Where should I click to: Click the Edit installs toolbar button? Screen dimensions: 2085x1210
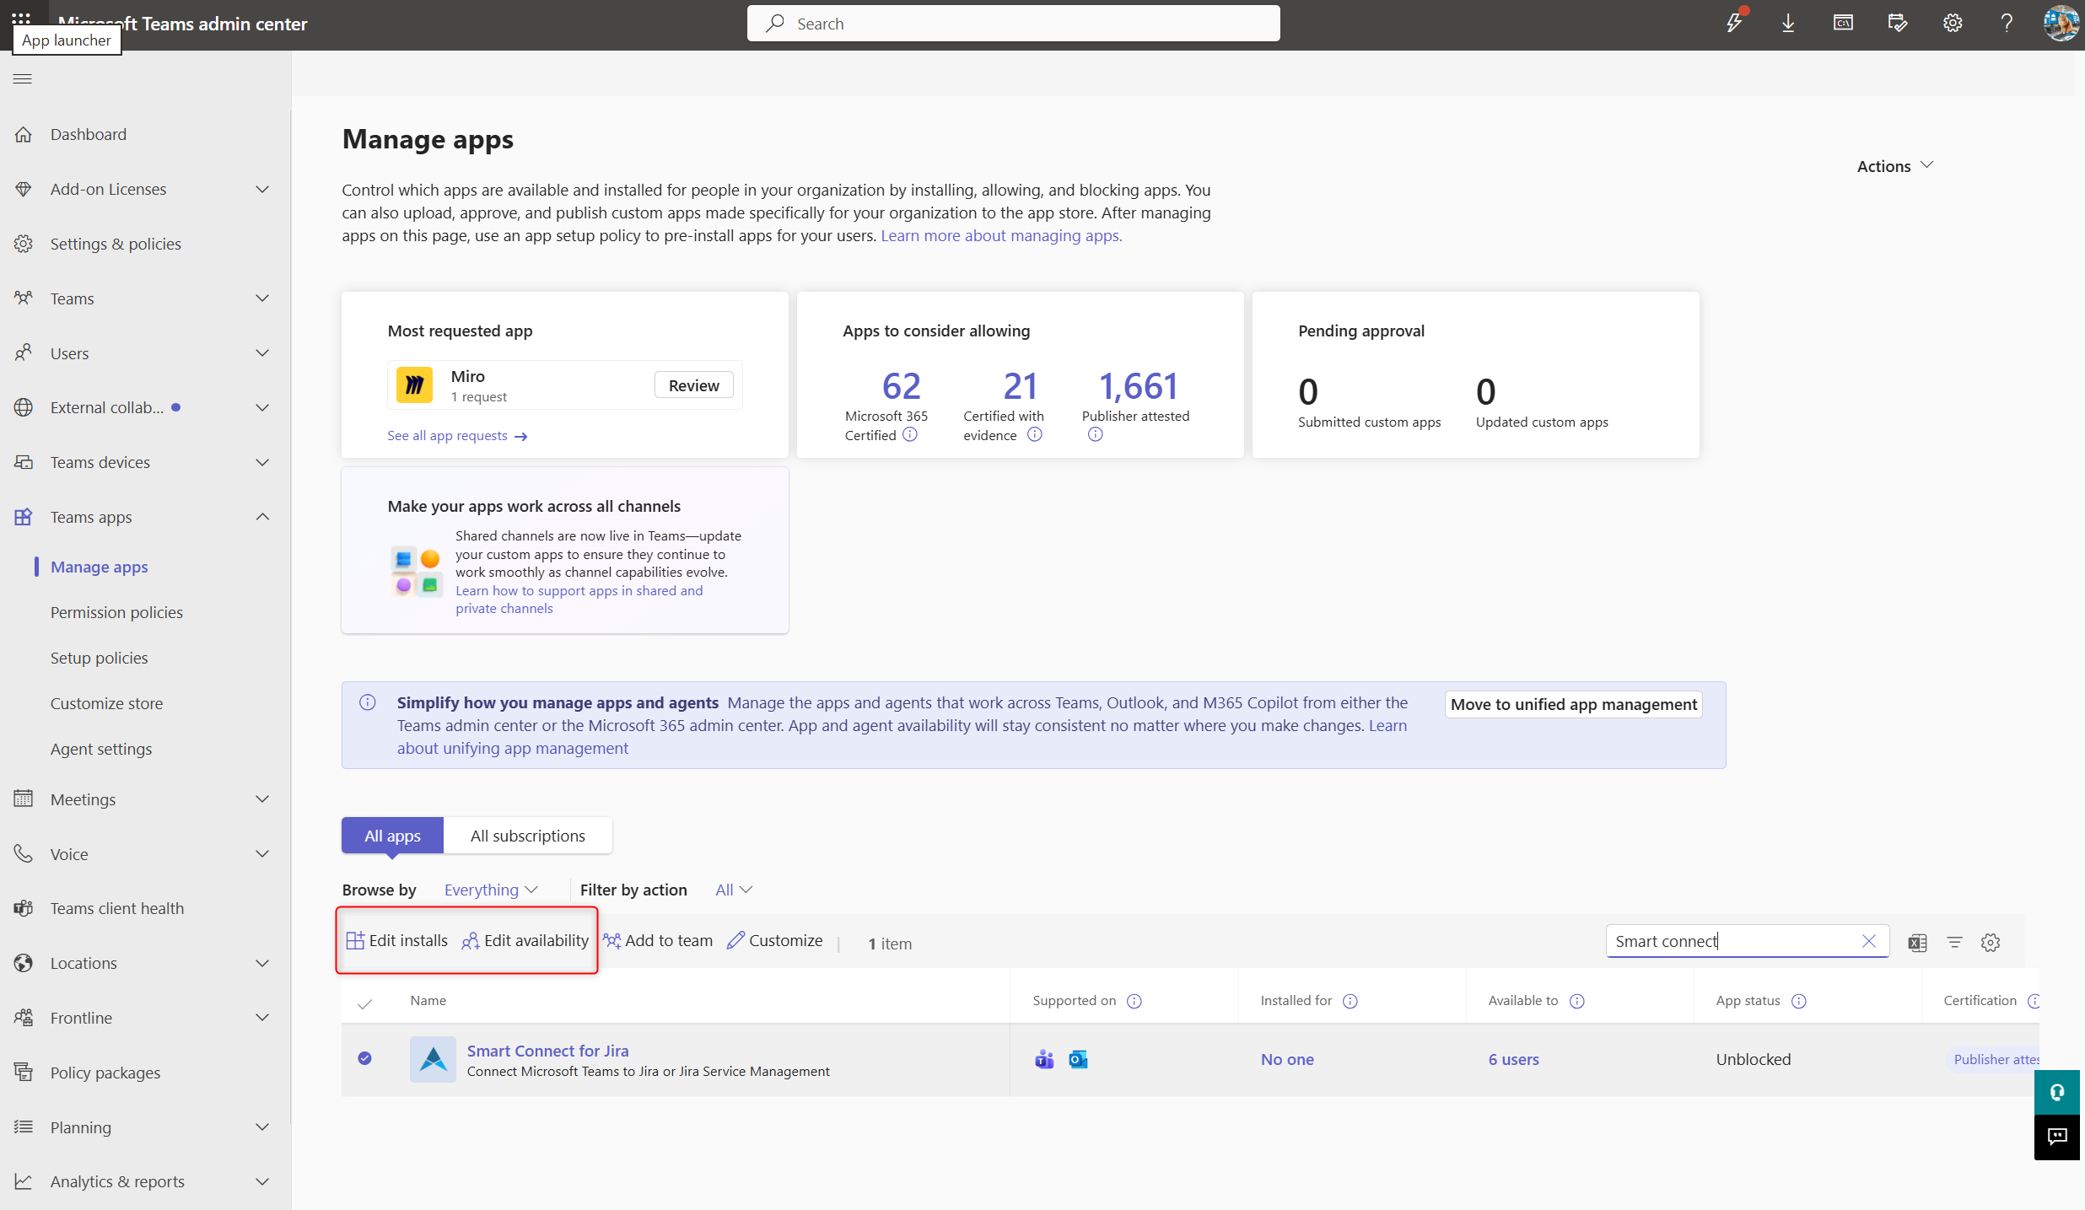click(396, 940)
